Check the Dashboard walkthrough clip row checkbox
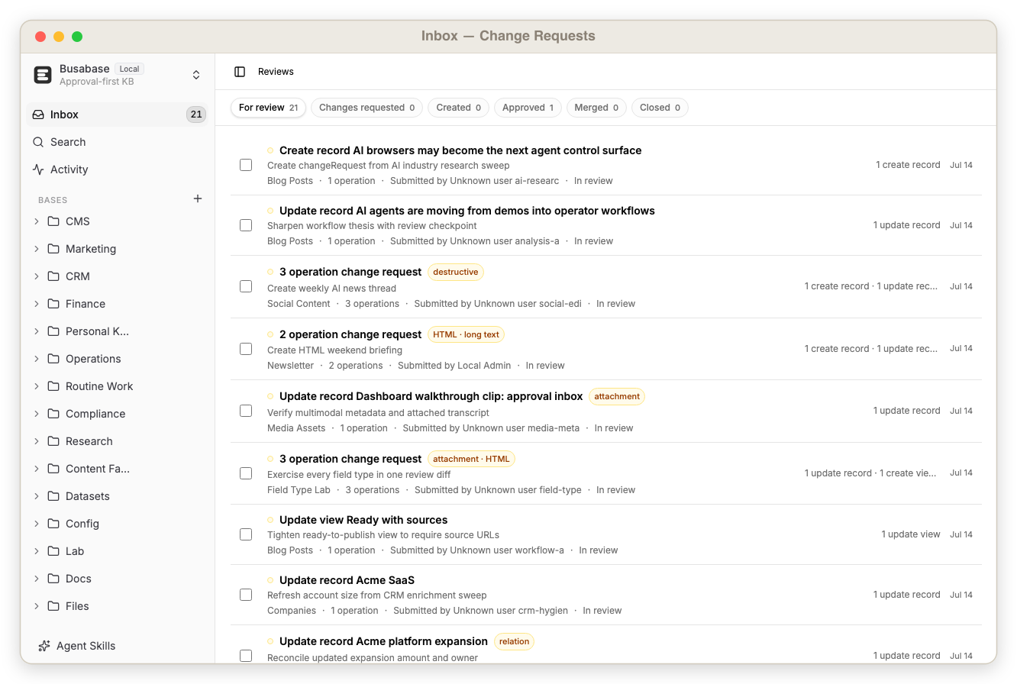Image resolution: width=1017 pixels, height=684 pixels. point(246,411)
